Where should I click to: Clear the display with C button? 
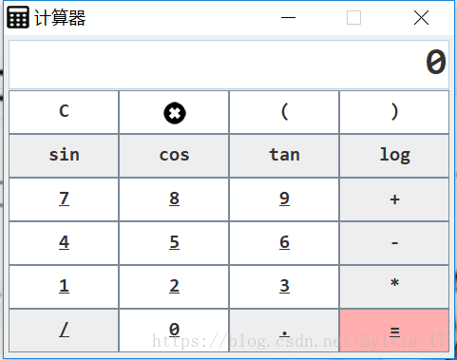[x=64, y=112]
